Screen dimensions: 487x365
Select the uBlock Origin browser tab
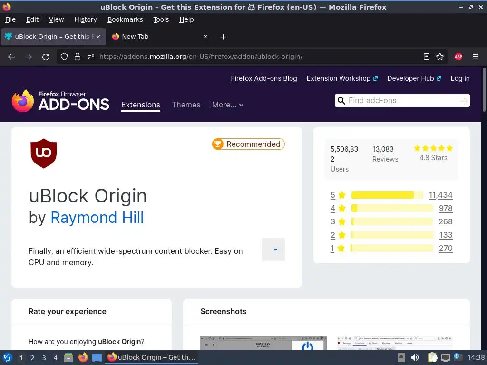coord(53,37)
